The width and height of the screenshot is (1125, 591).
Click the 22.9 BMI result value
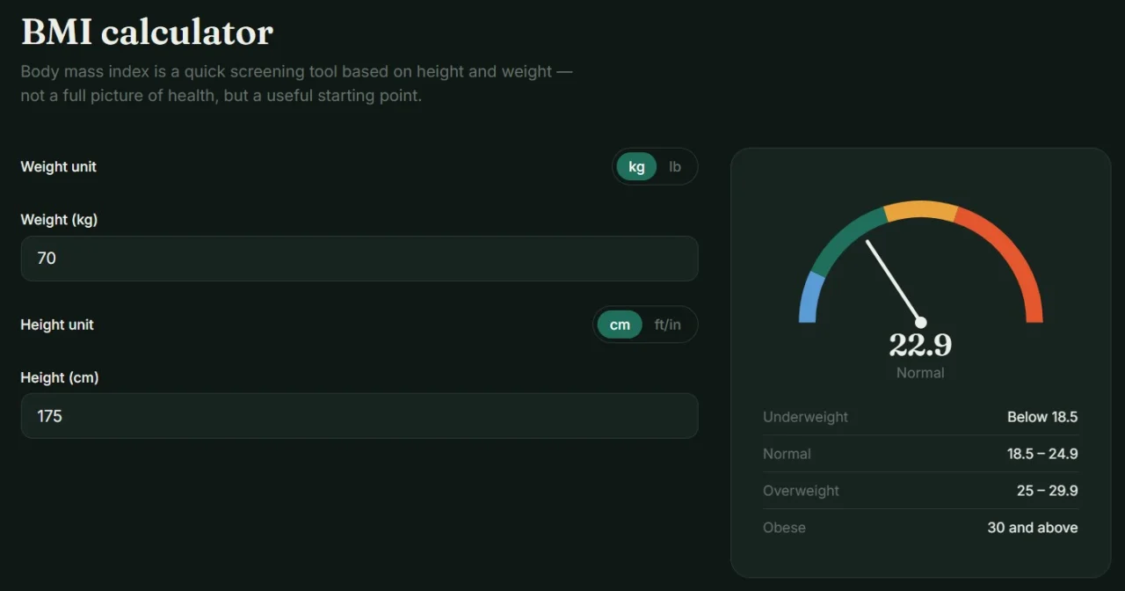[920, 345]
